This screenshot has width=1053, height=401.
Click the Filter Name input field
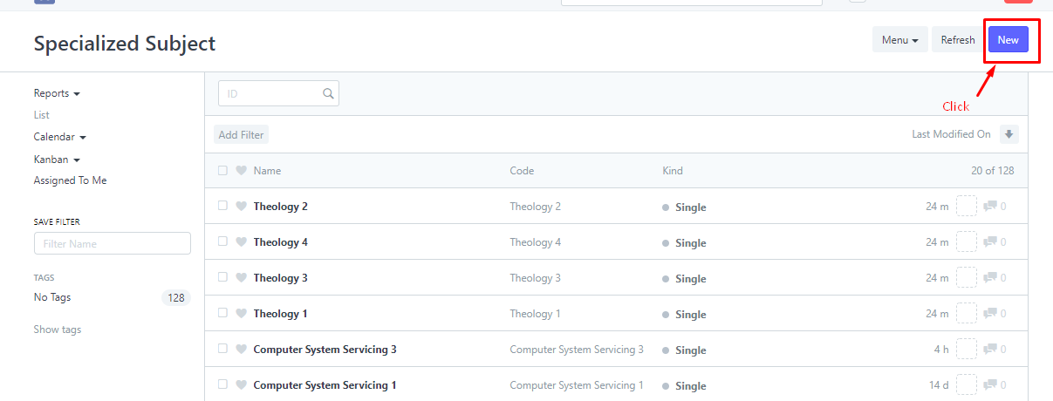(113, 243)
